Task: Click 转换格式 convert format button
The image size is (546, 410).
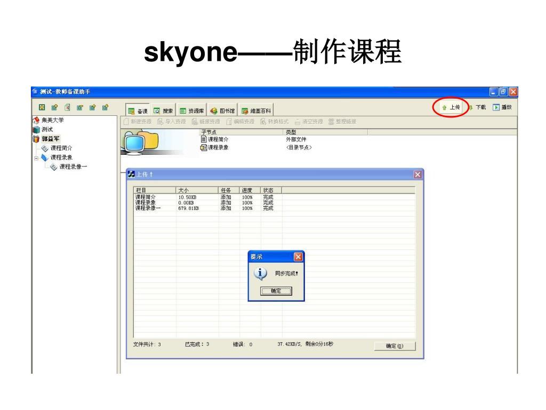Action: pyautogui.click(x=275, y=122)
